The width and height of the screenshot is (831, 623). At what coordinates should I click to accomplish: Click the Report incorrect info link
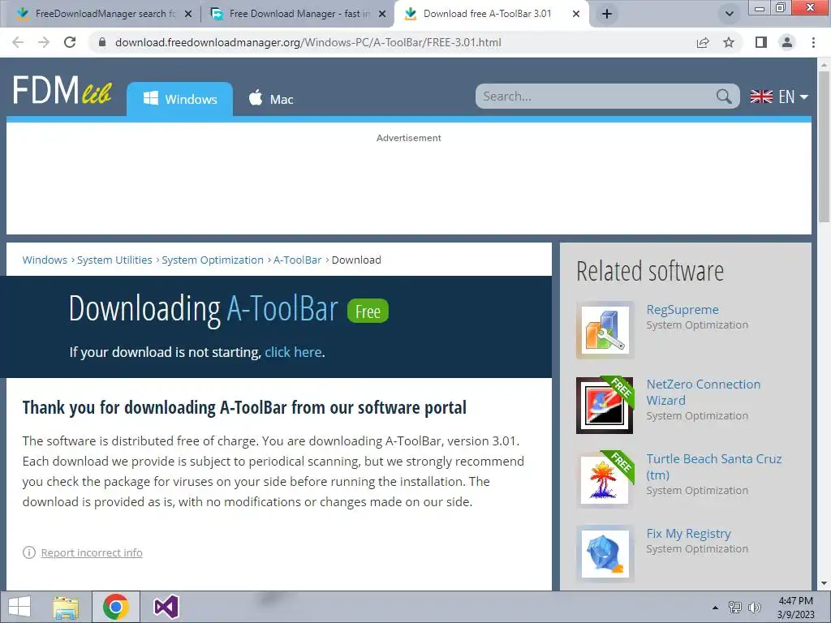pyautogui.click(x=92, y=552)
